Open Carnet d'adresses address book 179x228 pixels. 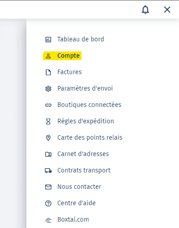coord(83,154)
